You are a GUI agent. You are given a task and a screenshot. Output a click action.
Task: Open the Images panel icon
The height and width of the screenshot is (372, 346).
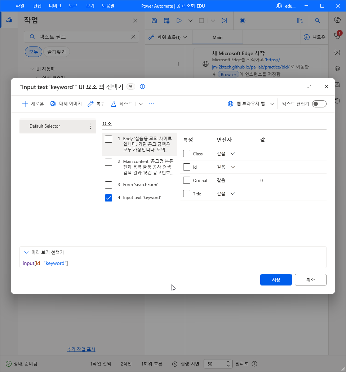337,84
